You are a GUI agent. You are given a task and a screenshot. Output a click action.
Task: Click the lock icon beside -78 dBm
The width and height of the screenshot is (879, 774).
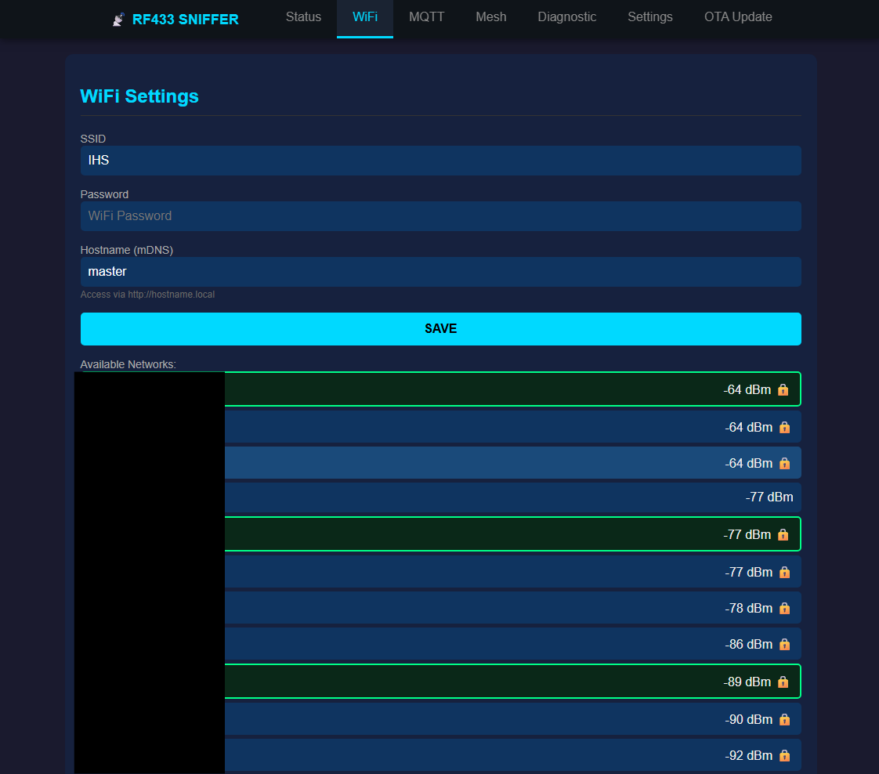(784, 609)
